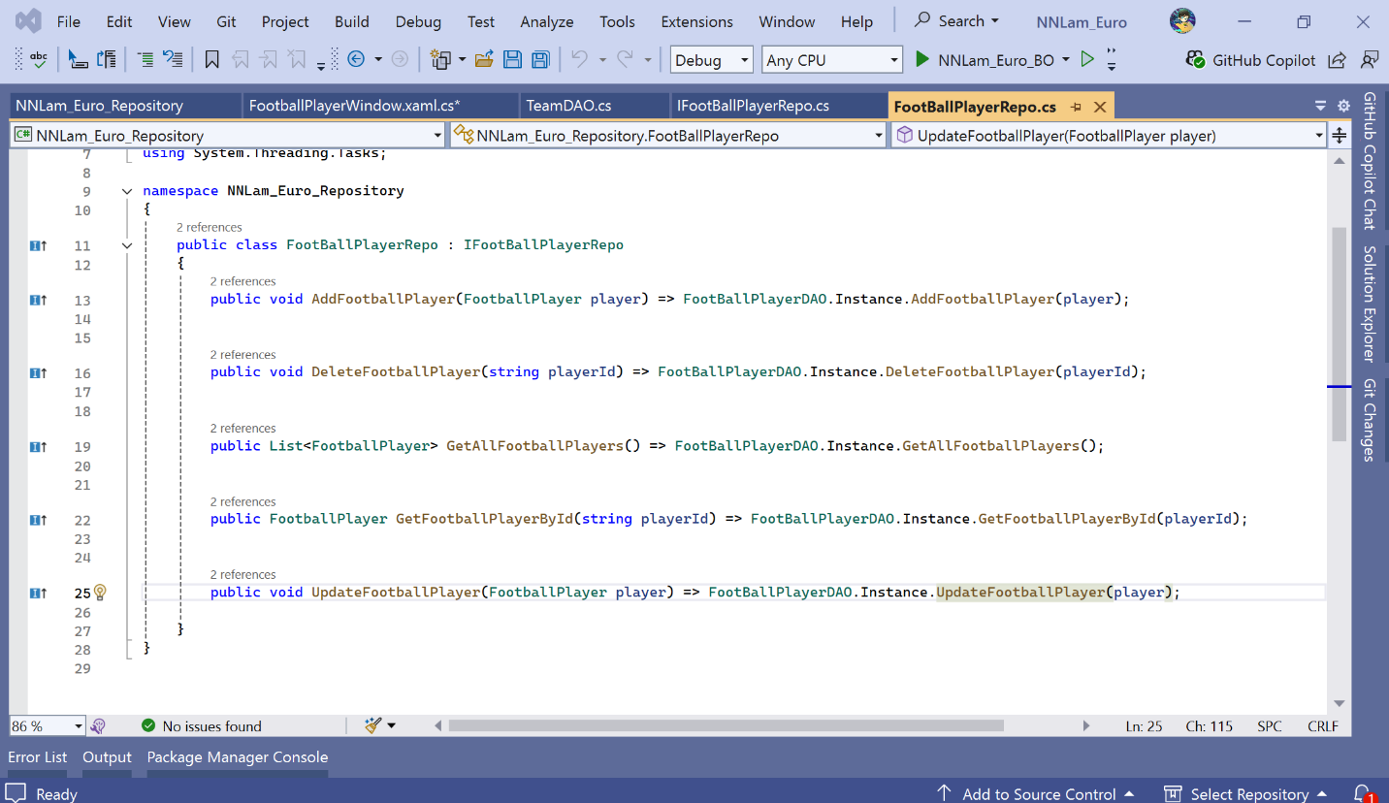Open the Send Feedback person icon
Image resolution: width=1389 pixels, height=803 pixels.
(1369, 60)
